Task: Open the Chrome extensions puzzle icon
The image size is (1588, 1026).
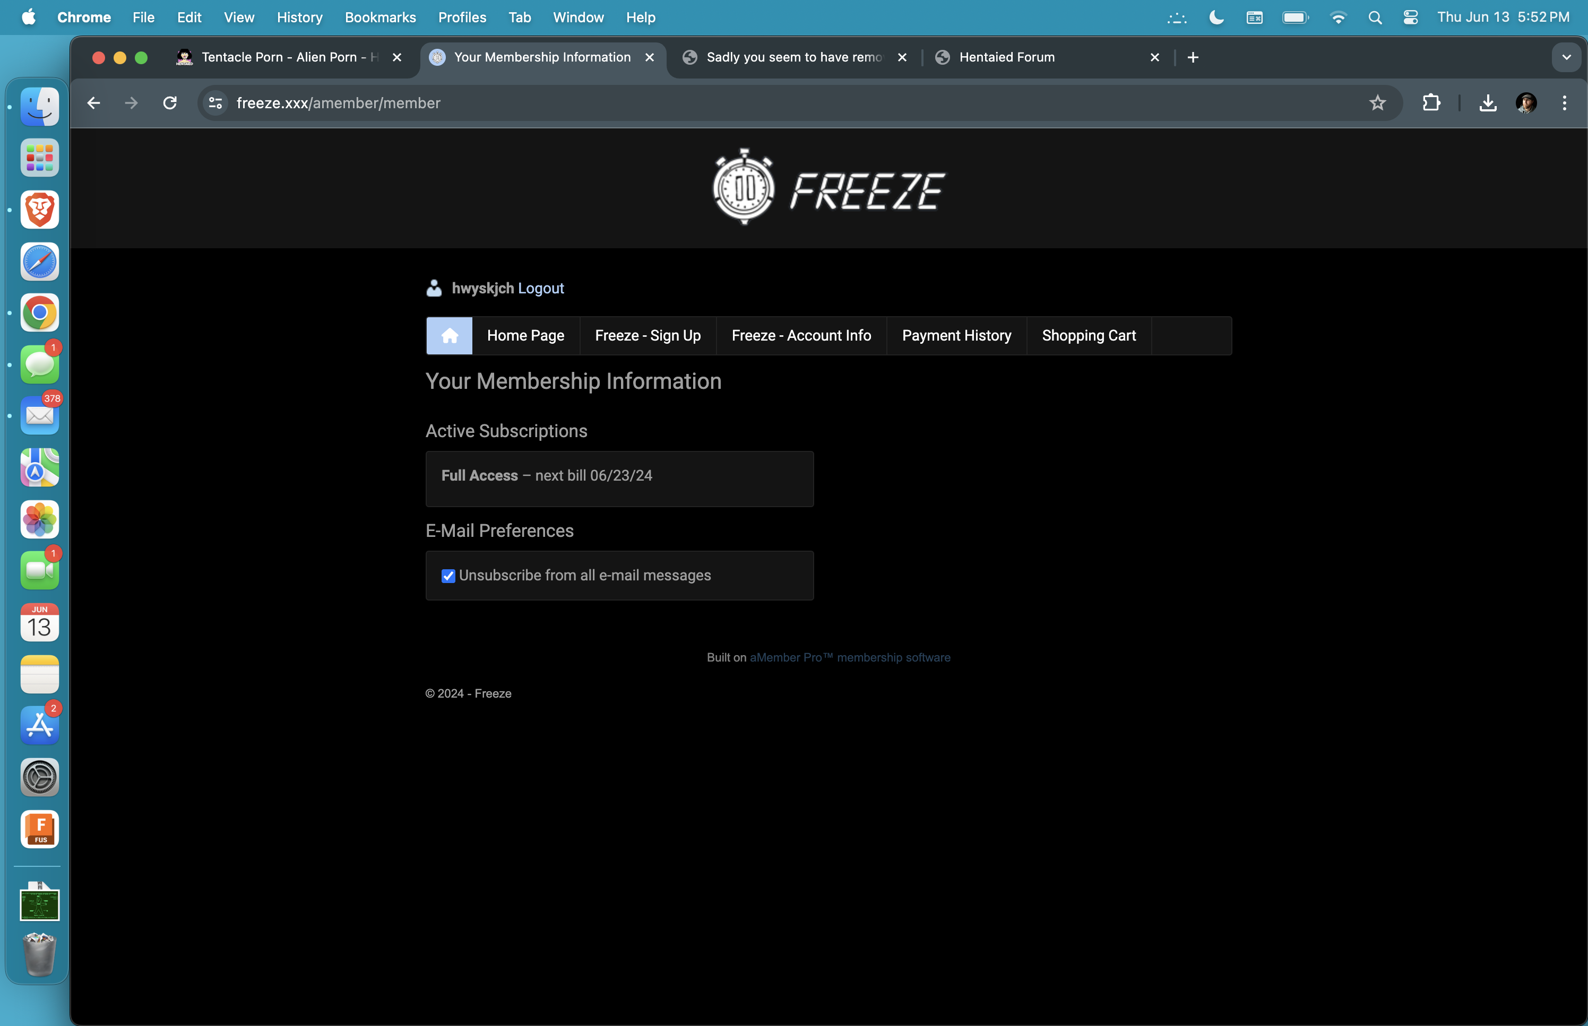Action: point(1430,103)
